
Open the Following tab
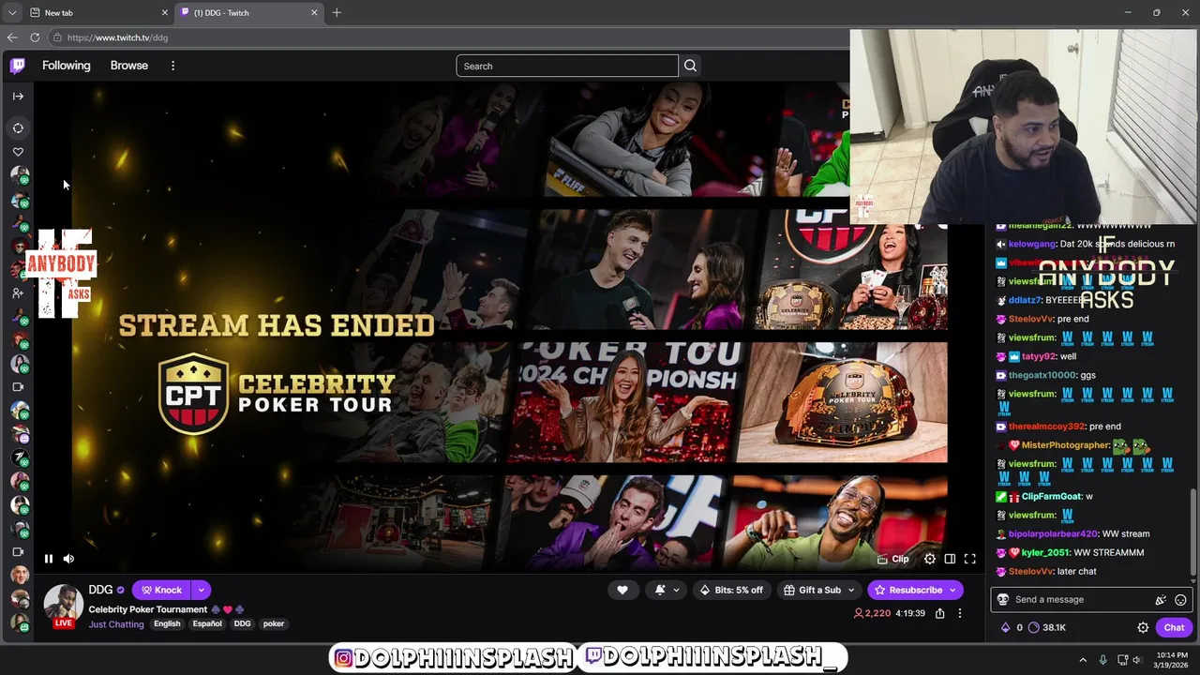click(67, 66)
